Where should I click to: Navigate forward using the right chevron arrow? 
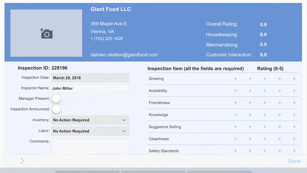22,161
